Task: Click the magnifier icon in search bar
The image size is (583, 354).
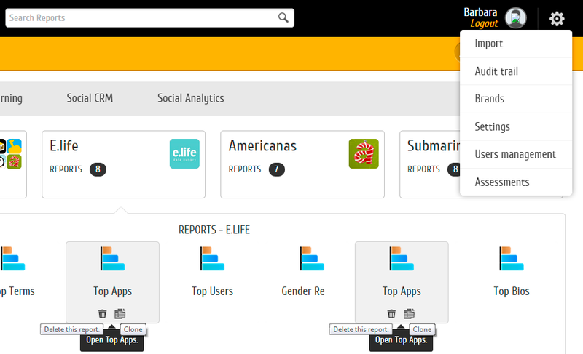Action: (x=283, y=18)
